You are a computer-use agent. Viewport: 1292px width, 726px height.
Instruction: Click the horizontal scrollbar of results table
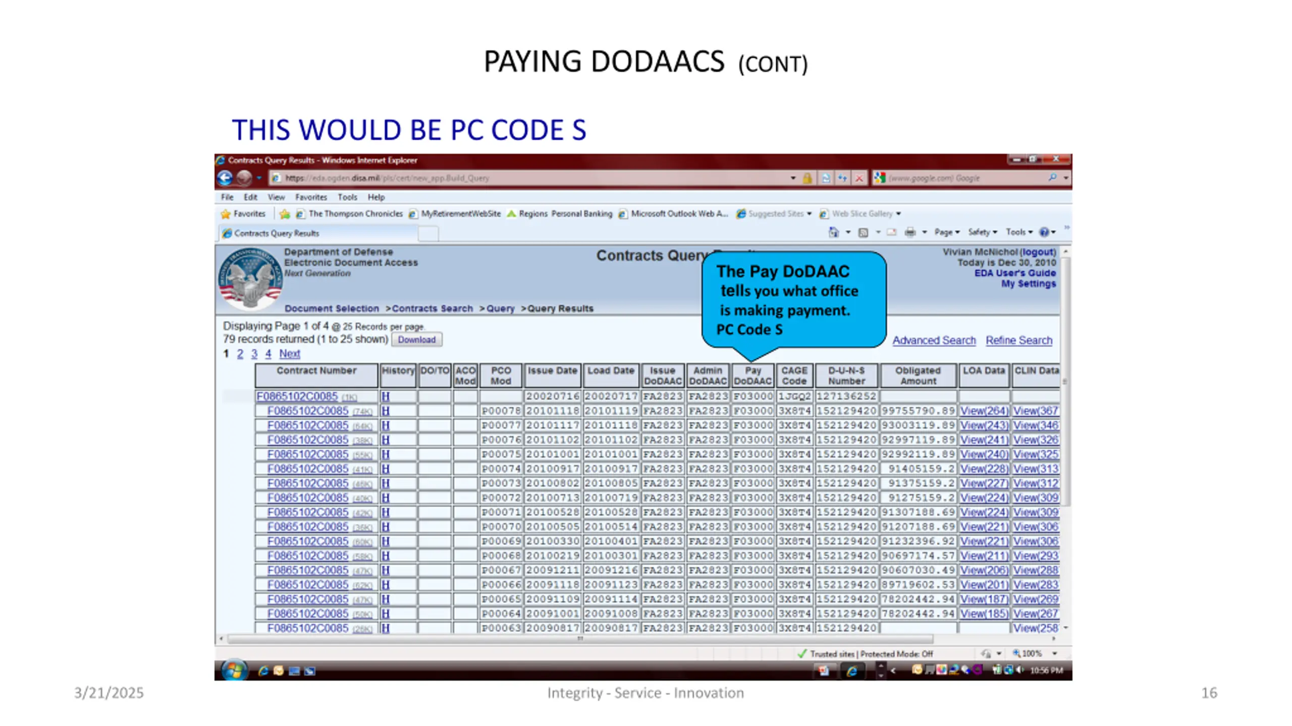point(580,639)
